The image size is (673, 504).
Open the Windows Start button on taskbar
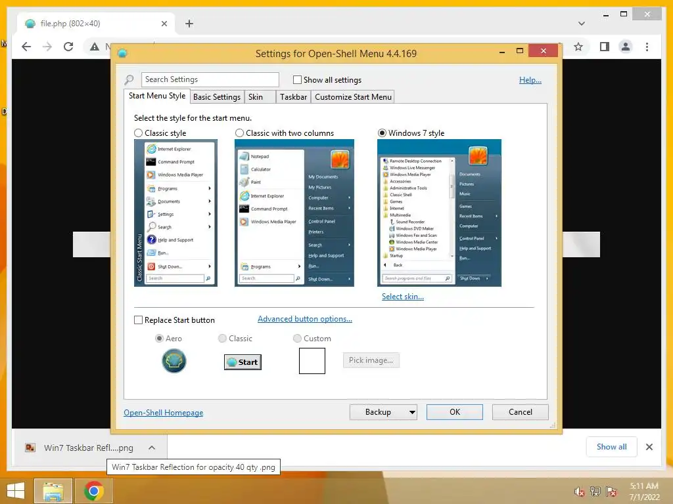tap(16, 491)
